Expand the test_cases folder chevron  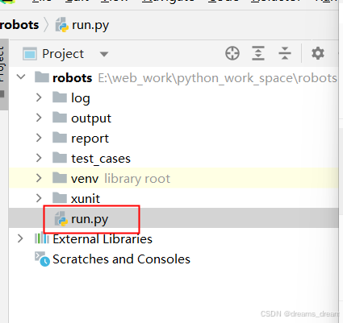(x=39, y=158)
